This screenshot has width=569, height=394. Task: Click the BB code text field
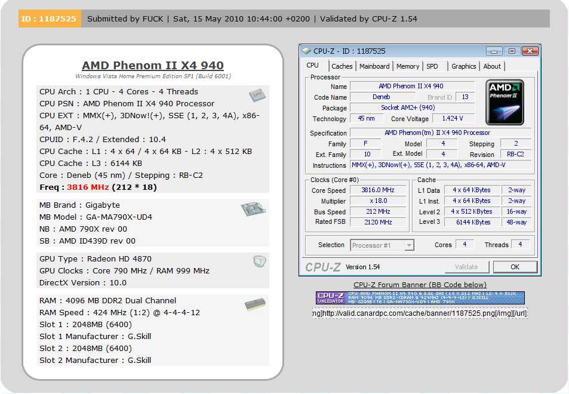[x=420, y=313]
